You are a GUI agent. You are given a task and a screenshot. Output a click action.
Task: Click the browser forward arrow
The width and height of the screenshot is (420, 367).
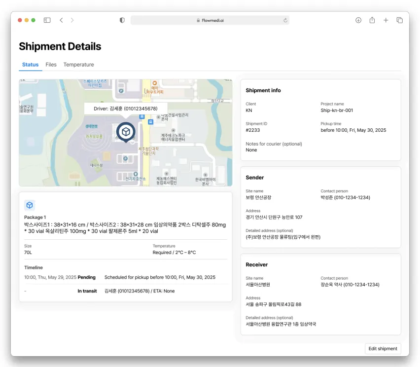(x=72, y=20)
